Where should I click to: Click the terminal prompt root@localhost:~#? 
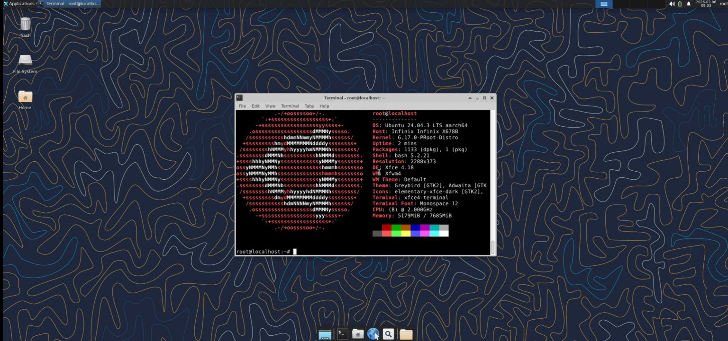pyautogui.click(x=263, y=252)
